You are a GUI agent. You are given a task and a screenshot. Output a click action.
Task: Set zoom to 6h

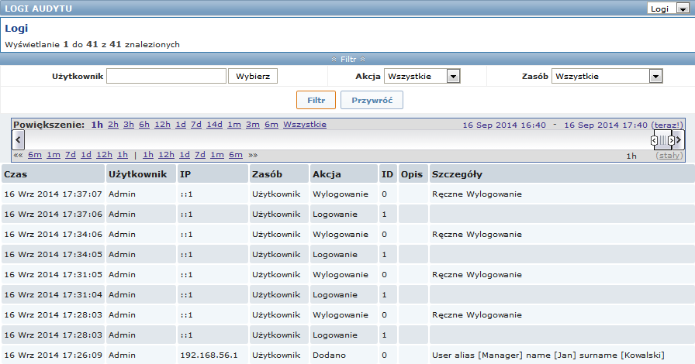[144, 125]
